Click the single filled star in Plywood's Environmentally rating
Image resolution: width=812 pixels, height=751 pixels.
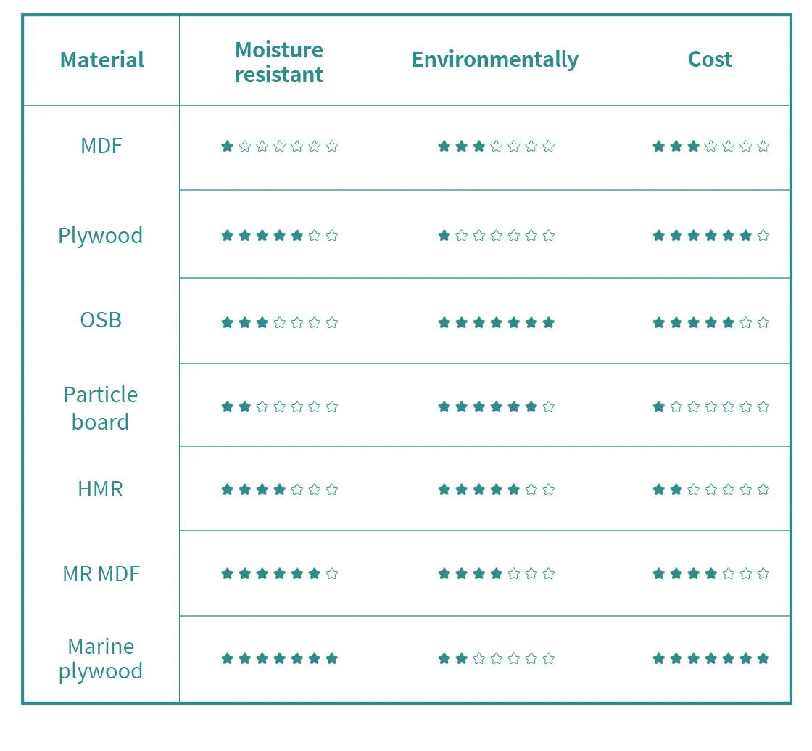click(x=444, y=235)
